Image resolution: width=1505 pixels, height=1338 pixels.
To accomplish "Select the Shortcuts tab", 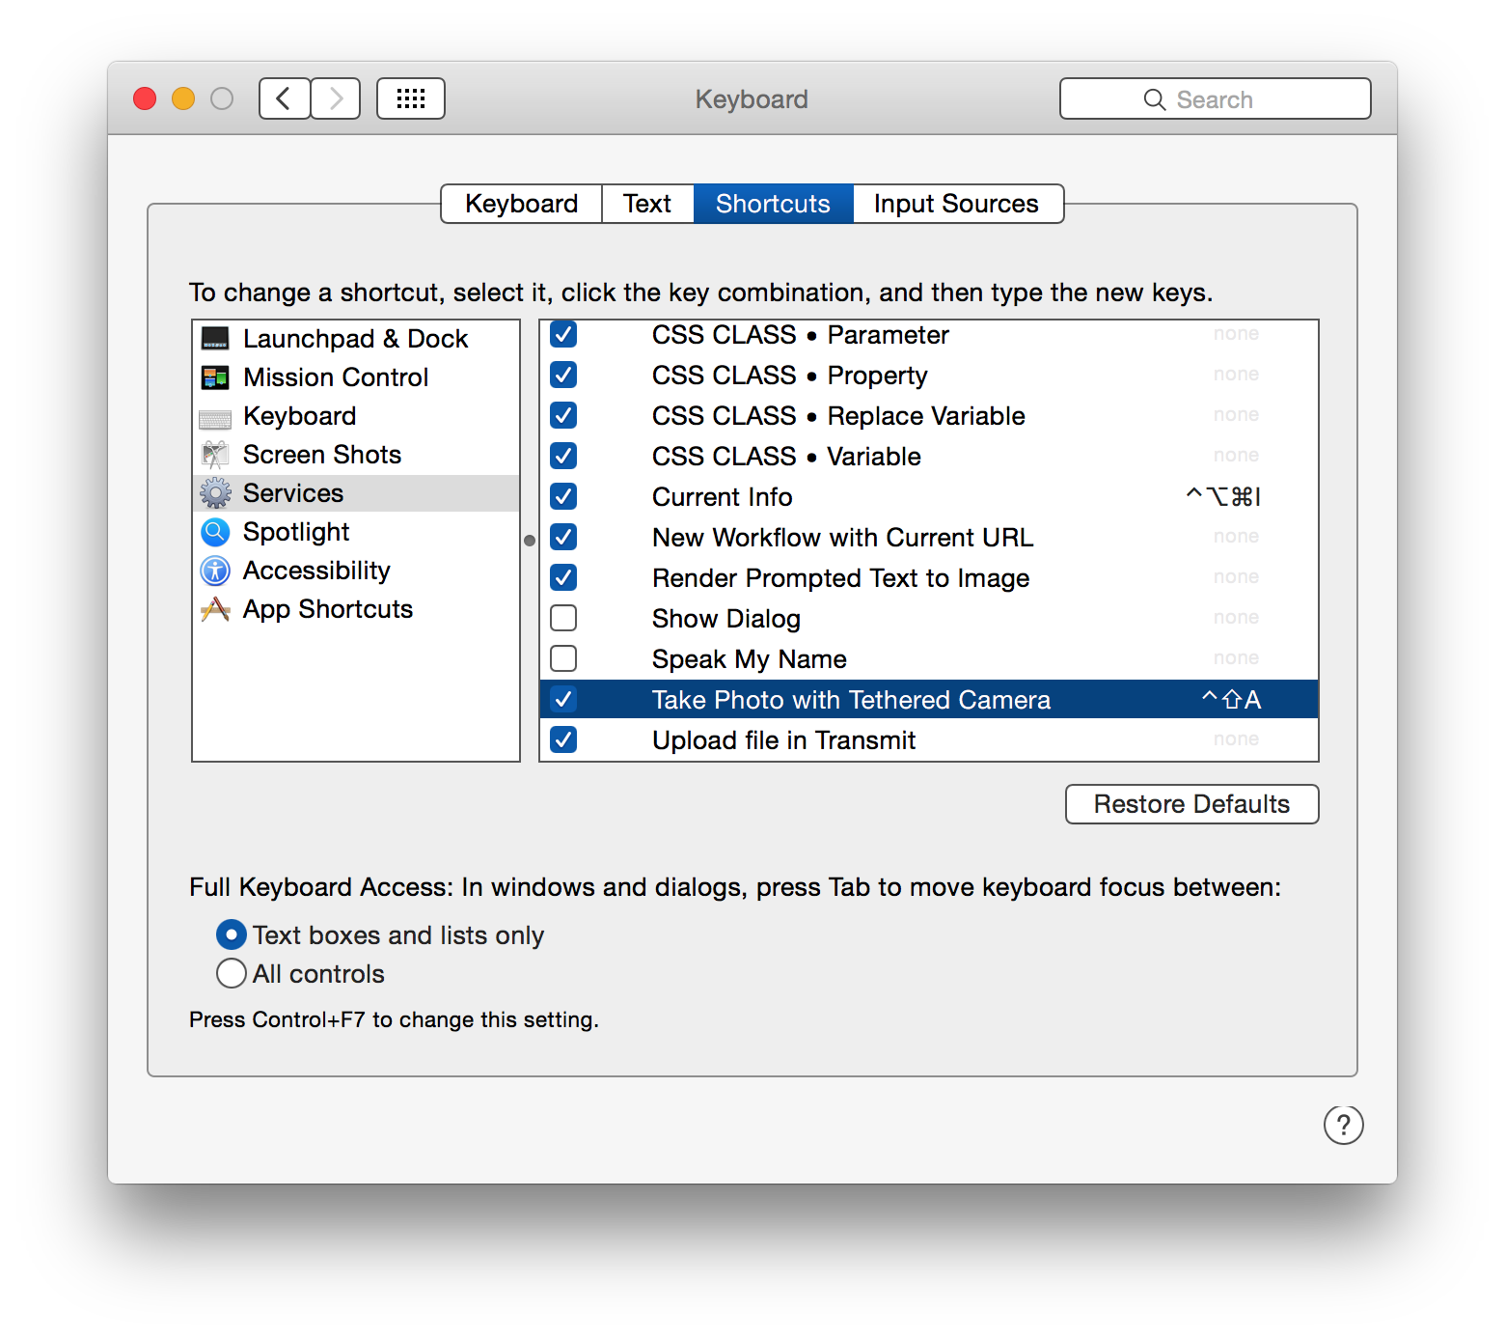I will click(774, 204).
